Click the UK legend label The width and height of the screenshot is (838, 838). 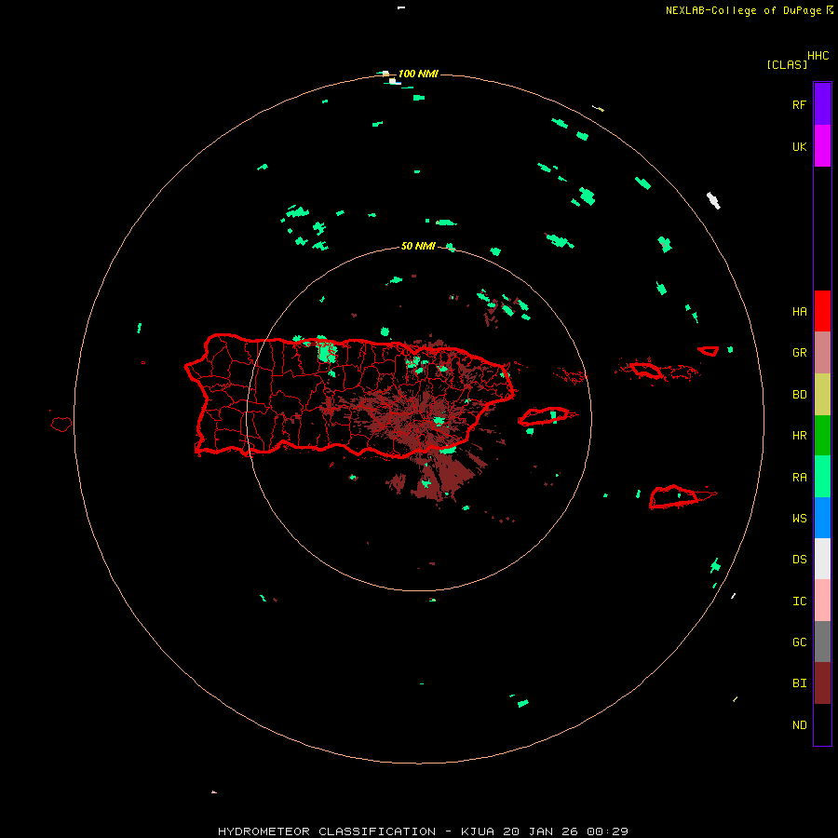pyautogui.click(x=799, y=146)
